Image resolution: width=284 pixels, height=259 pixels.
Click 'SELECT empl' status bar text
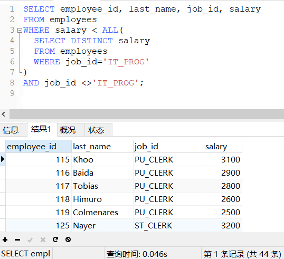26,254
